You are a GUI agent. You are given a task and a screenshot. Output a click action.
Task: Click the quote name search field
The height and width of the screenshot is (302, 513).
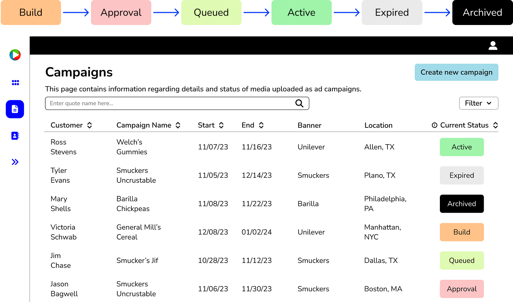pyautogui.click(x=177, y=104)
